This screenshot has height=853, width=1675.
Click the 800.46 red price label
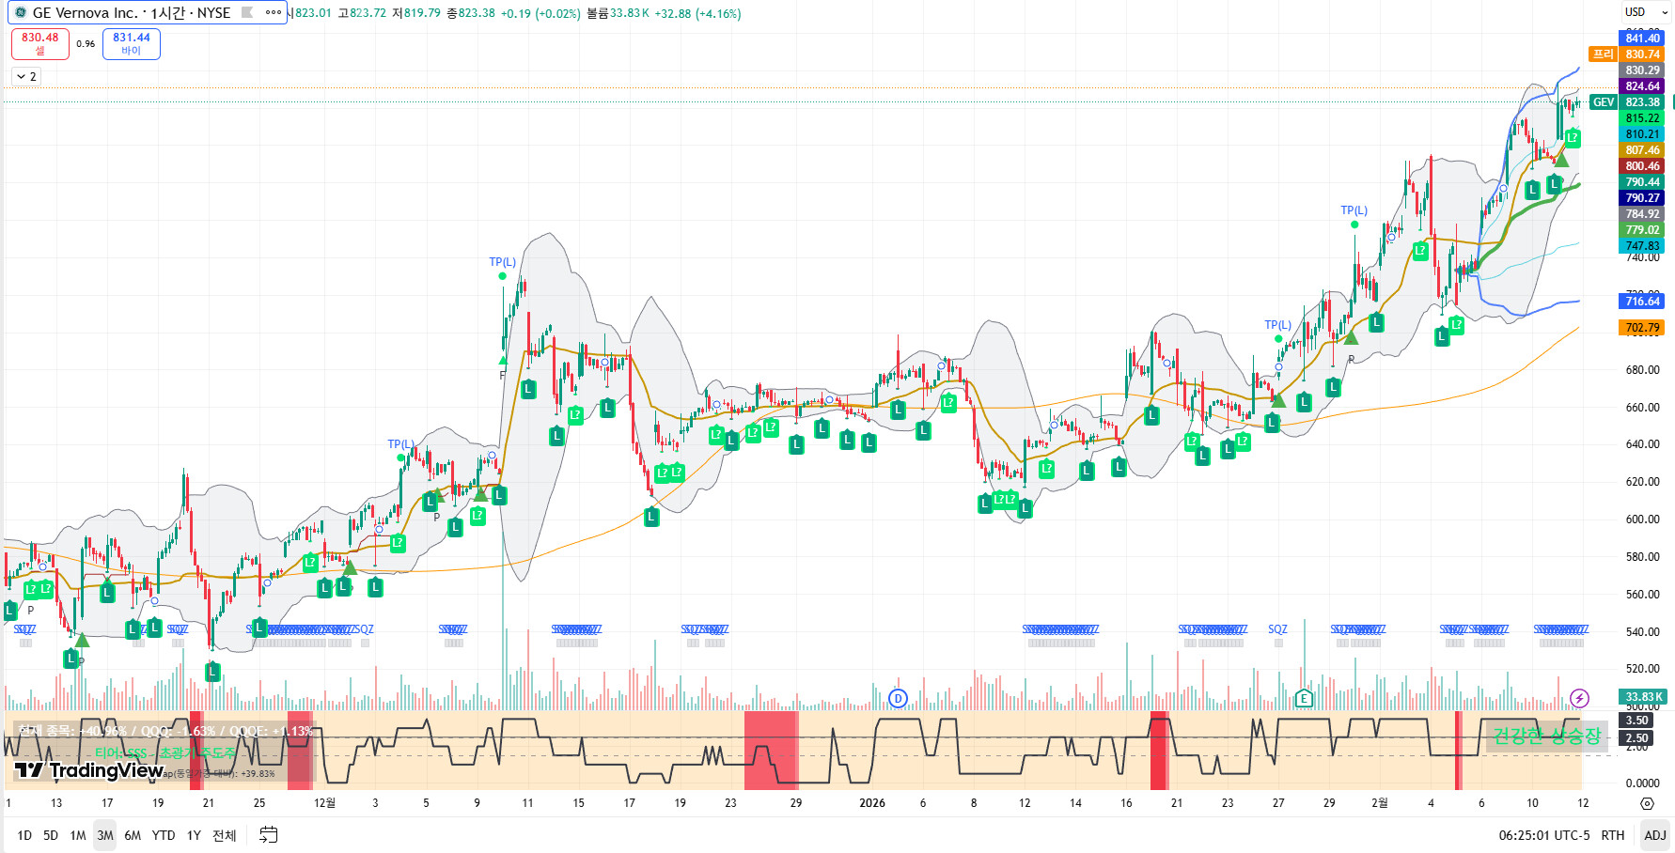1642,166
